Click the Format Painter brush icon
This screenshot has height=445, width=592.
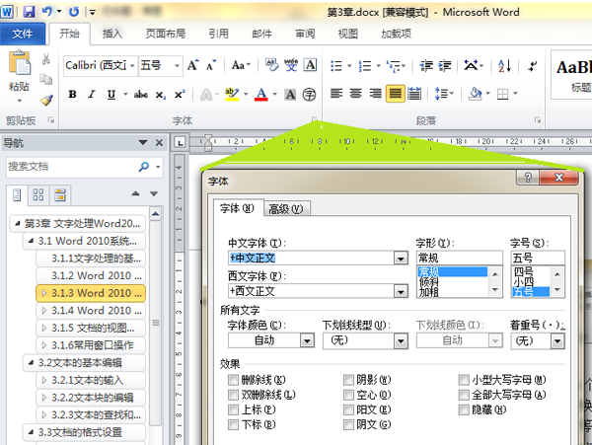coord(46,100)
